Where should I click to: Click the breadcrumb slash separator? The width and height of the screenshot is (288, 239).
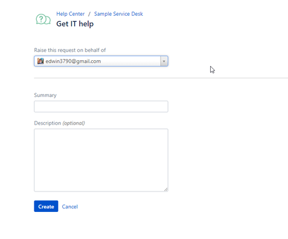(89, 14)
